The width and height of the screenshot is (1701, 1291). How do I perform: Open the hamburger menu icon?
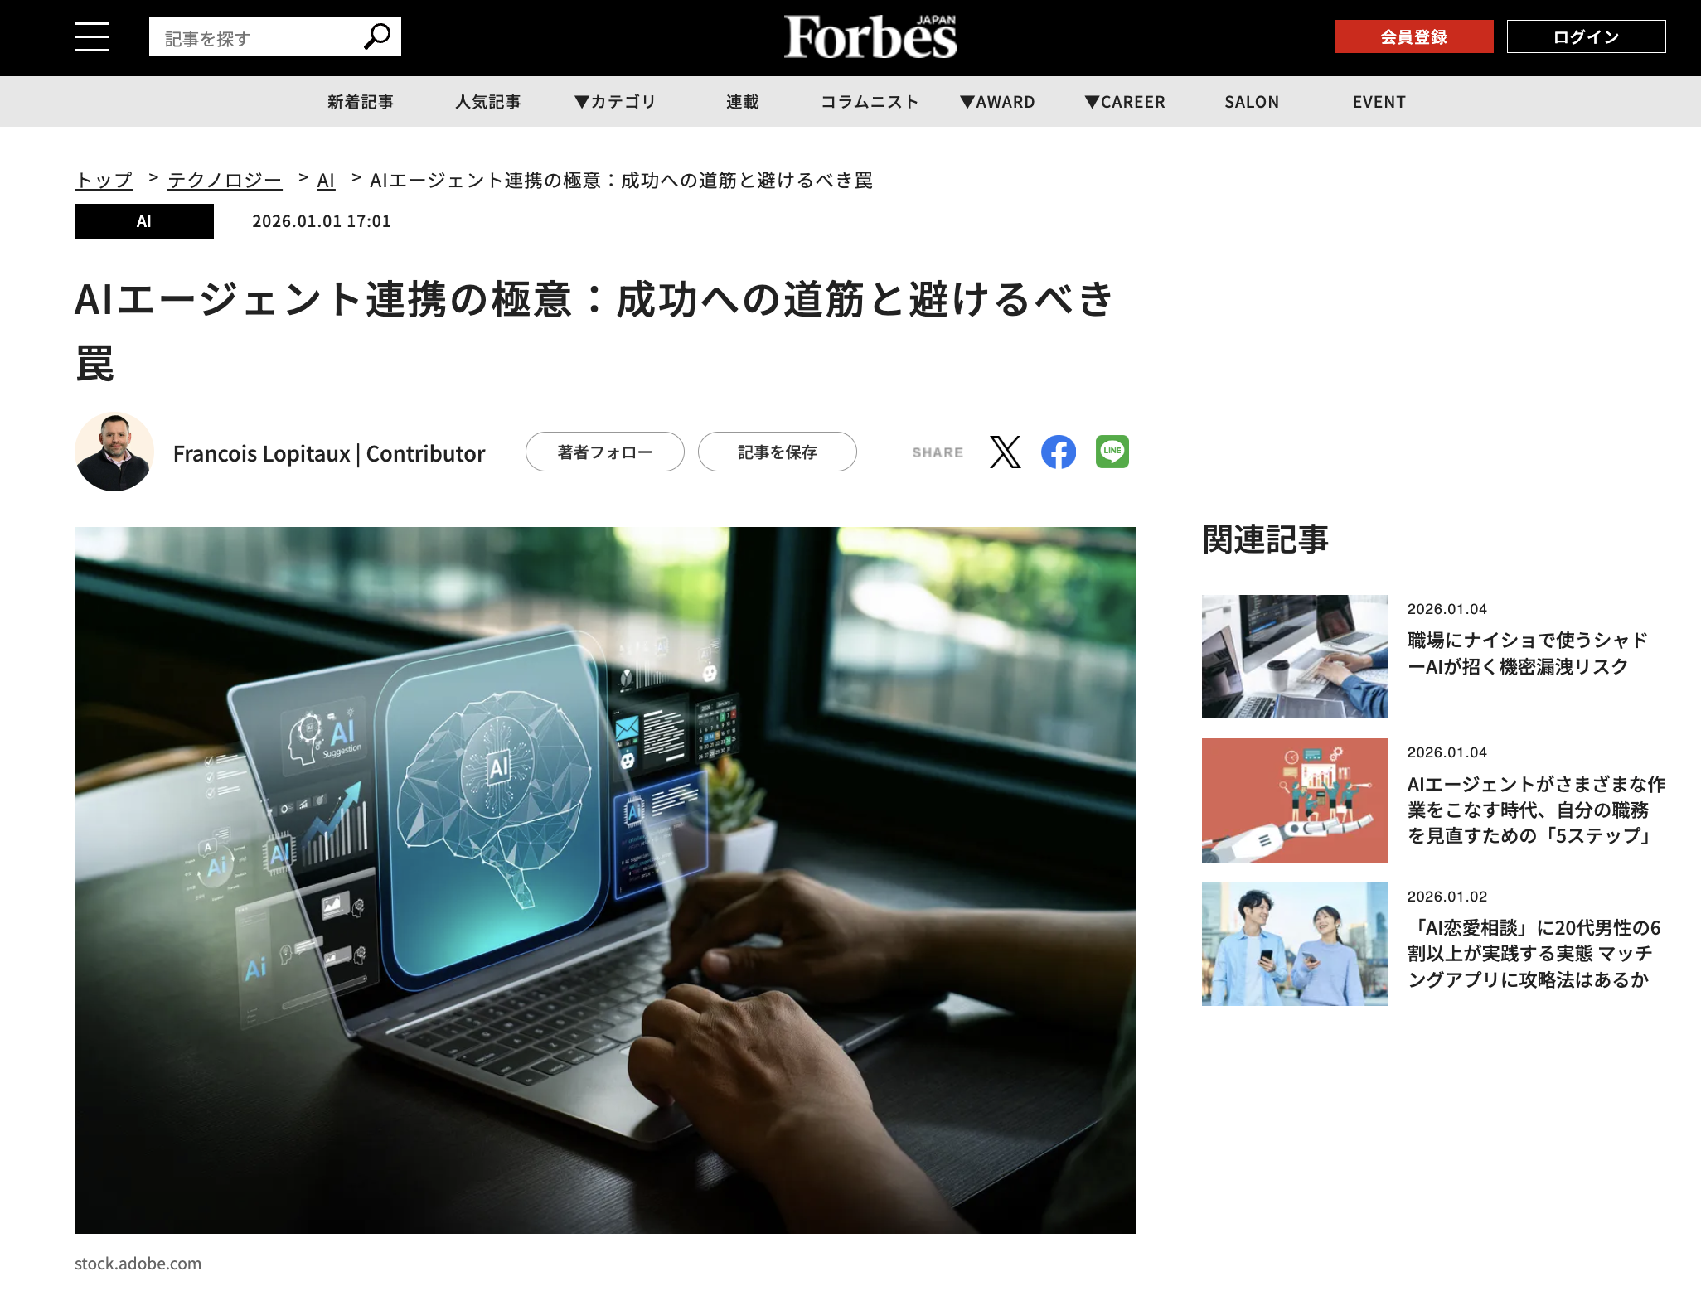point(92,37)
